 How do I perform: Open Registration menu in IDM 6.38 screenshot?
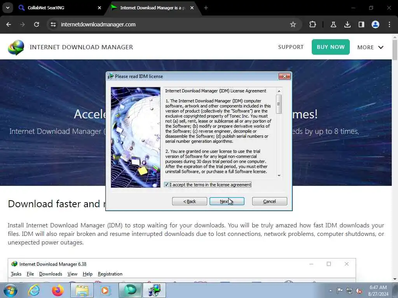point(110,274)
